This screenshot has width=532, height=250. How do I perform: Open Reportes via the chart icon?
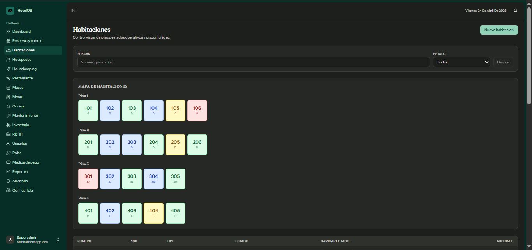pos(8,172)
